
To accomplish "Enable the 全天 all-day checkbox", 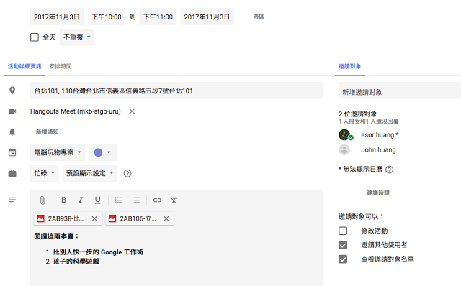I will 35,37.
